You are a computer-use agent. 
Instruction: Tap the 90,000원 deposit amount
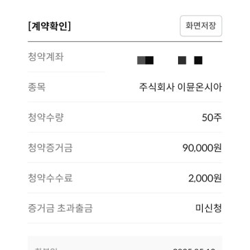[202, 148]
